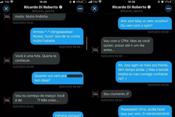175x117 pixels.
Task: Open @Ricardo_Japinha handle in right header
Action: pyautogui.click(x=131, y=11)
